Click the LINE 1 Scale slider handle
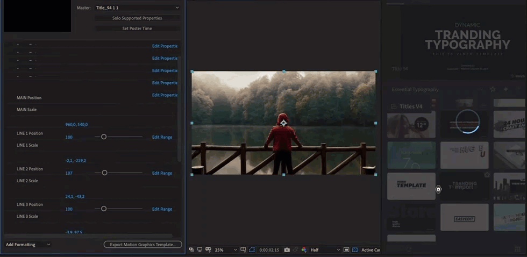The height and width of the screenshot is (257, 527). [x=104, y=137]
